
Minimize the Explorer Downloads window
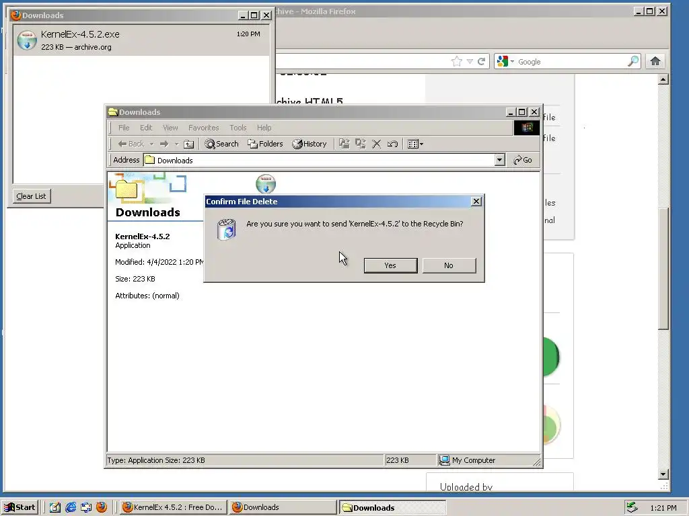click(x=511, y=112)
